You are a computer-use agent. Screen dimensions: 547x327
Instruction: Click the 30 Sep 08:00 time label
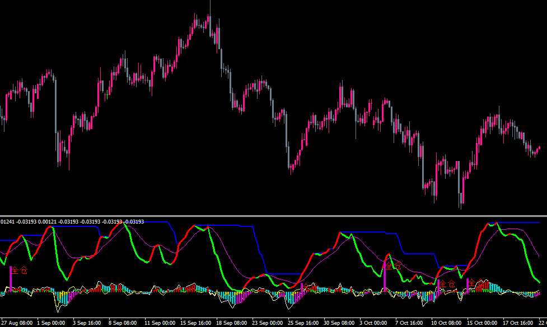[x=340, y=323]
